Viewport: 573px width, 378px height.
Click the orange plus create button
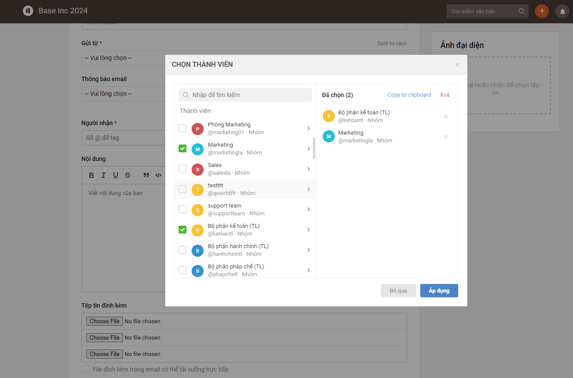[x=542, y=11]
